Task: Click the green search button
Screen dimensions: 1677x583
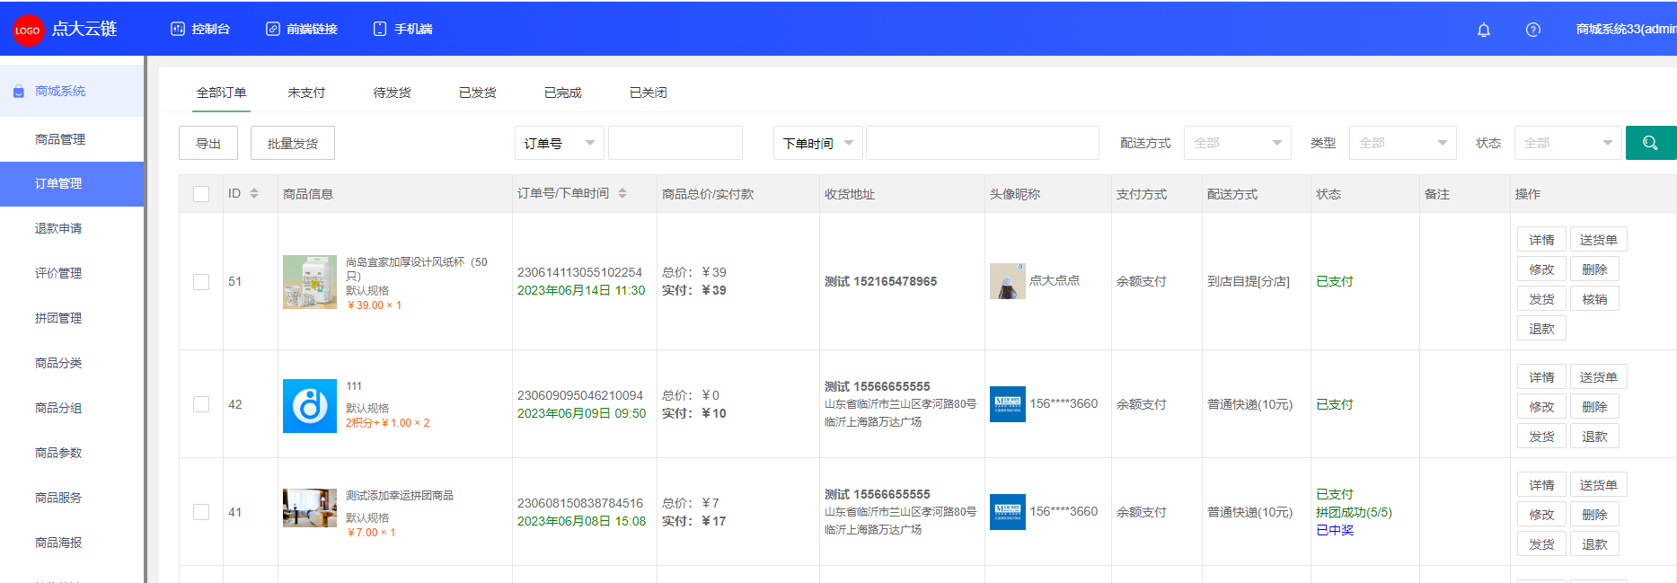Action: (1650, 143)
